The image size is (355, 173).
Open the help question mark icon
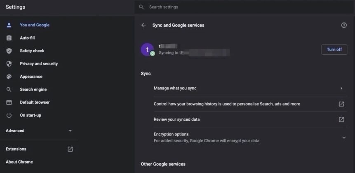pyautogui.click(x=344, y=25)
